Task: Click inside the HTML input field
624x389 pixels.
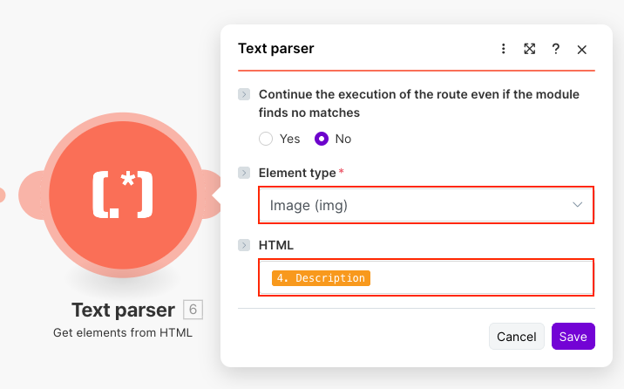Action: pos(479,278)
